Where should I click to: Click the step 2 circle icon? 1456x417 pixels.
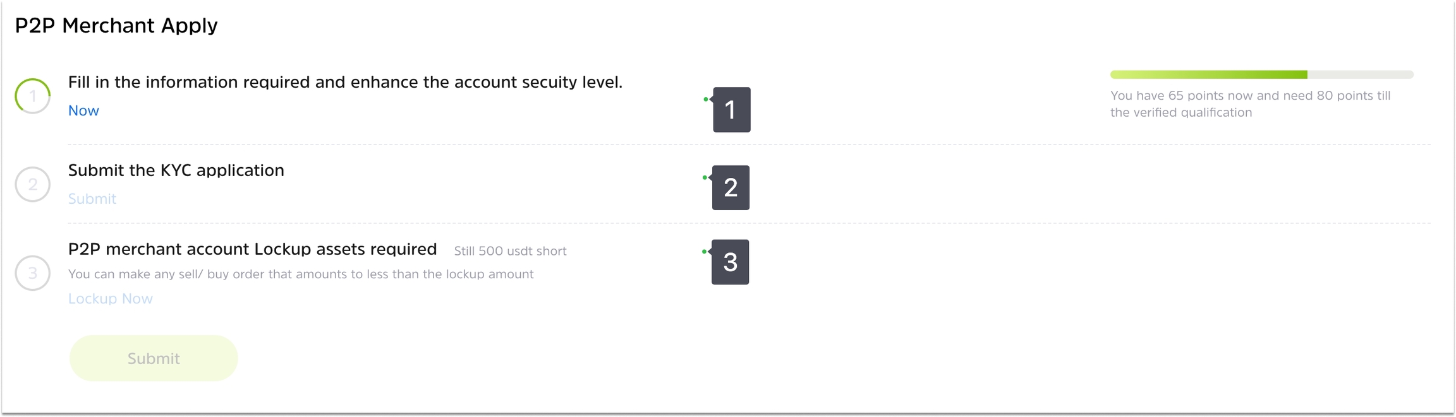[33, 184]
